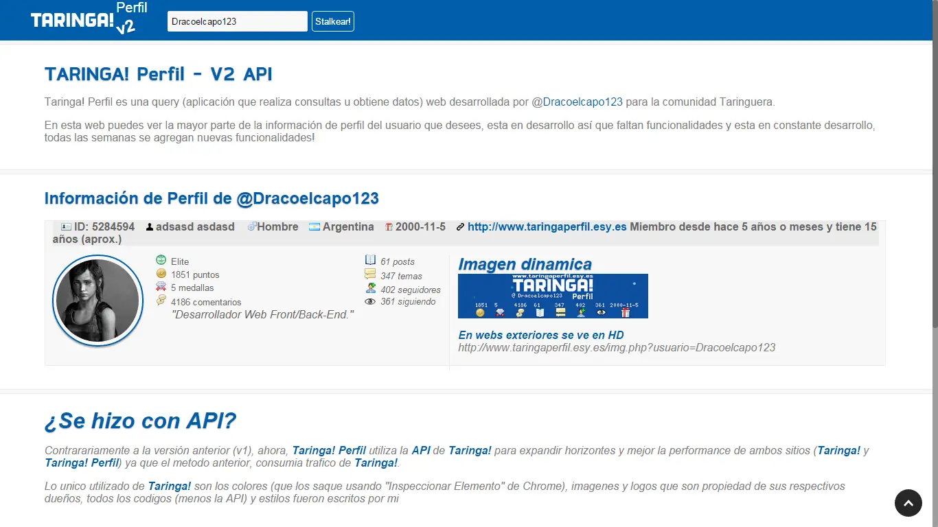Click the '1851 puntos' text
Screen dimensions: 938x527
[195, 274]
